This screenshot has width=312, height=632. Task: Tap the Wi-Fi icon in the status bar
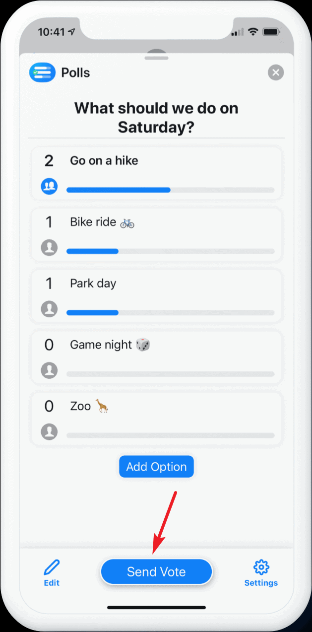[x=253, y=32]
